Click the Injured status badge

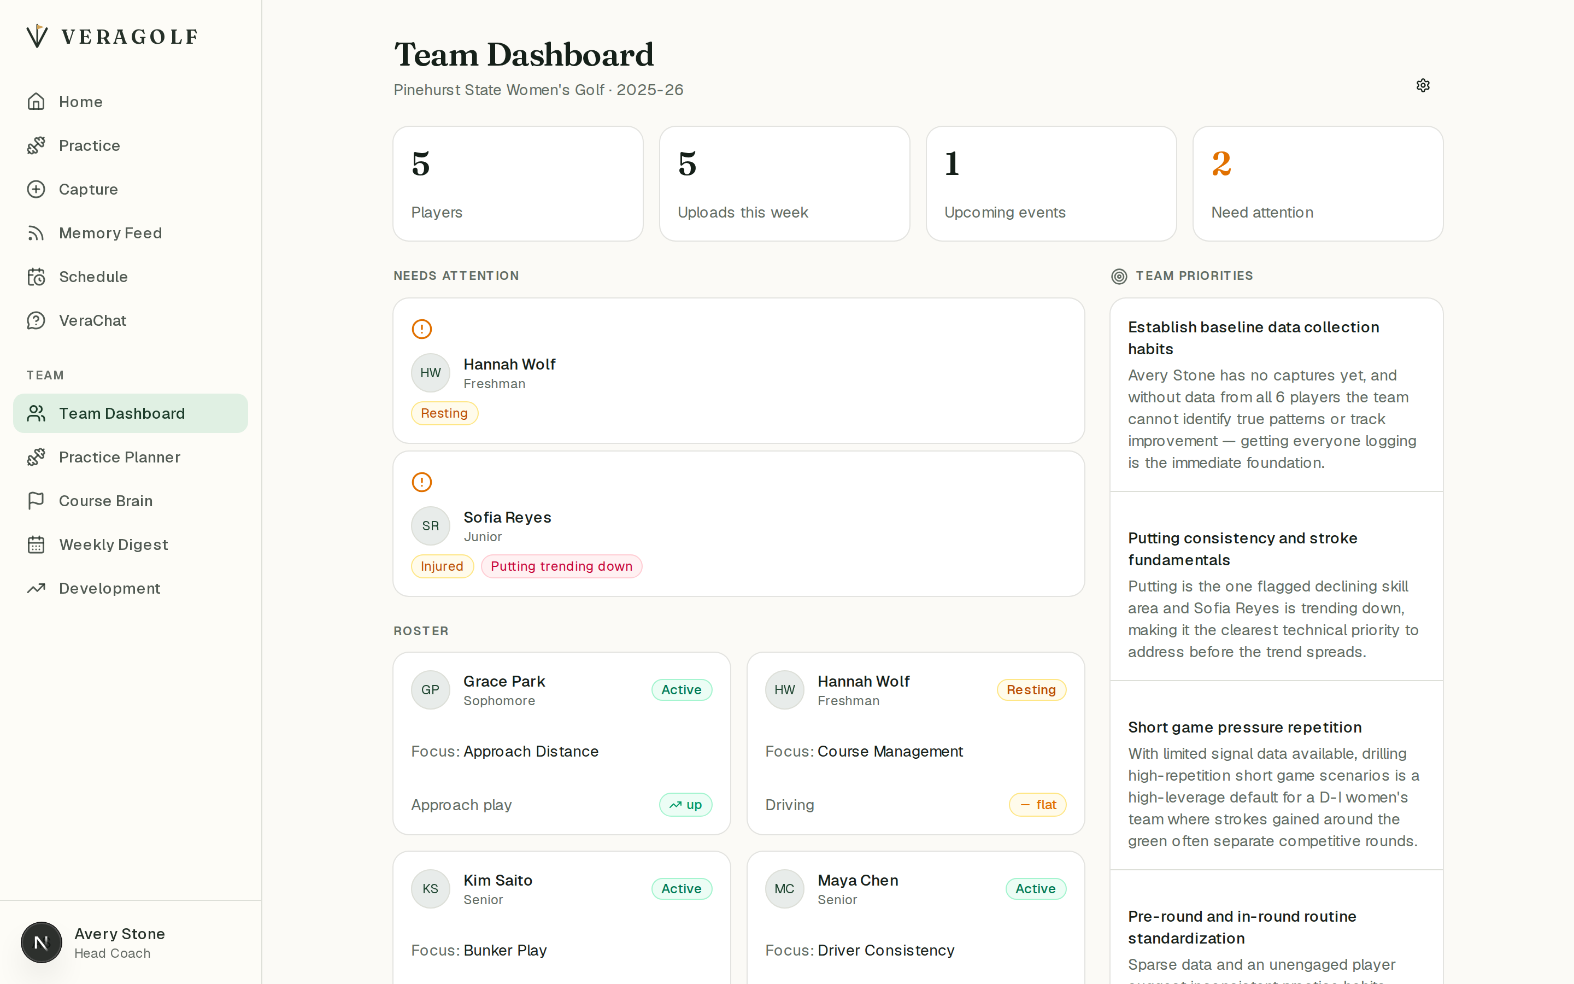[442, 566]
